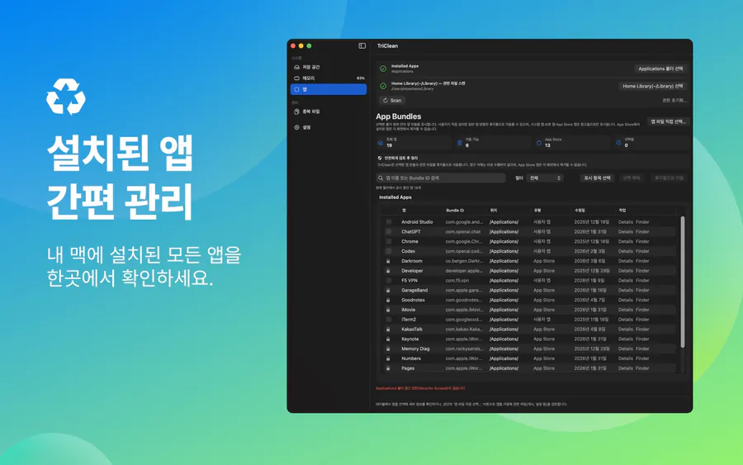Viewport: 743px width, 465px height.
Task: Click the lock icon for Darkroom
Action: point(388,261)
